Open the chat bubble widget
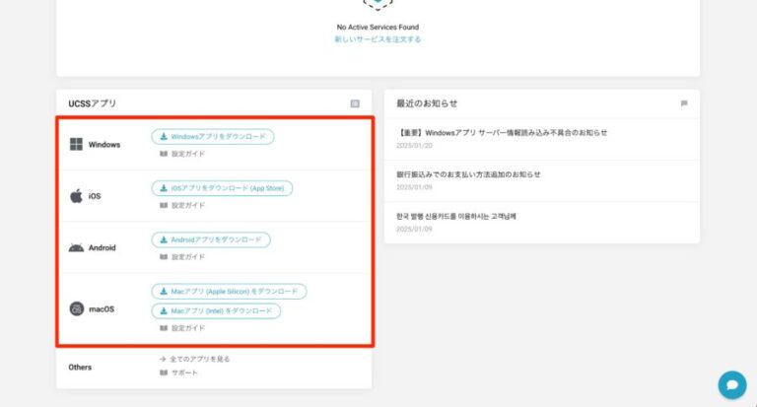Image resolution: width=757 pixels, height=407 pixels. 731,384
